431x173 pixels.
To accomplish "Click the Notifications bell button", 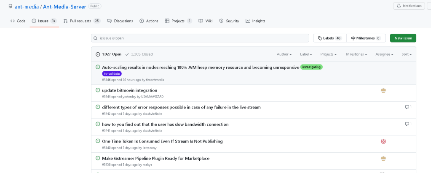I will (409, 6).
